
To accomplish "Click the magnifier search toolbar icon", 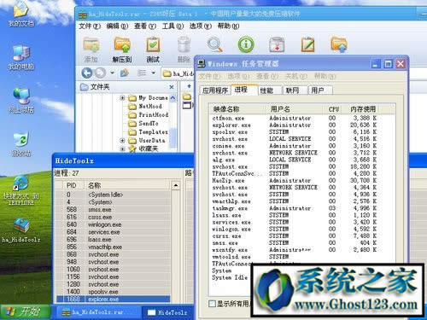I will (x=215, y=44).
